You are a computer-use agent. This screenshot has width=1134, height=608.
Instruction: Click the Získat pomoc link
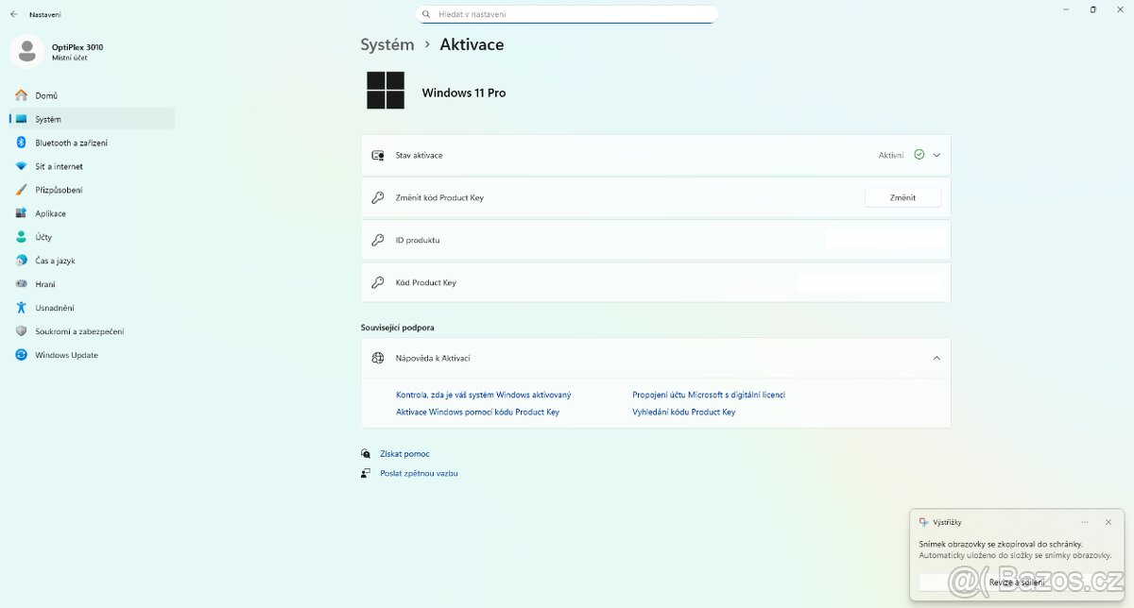(x=404, y=454)
